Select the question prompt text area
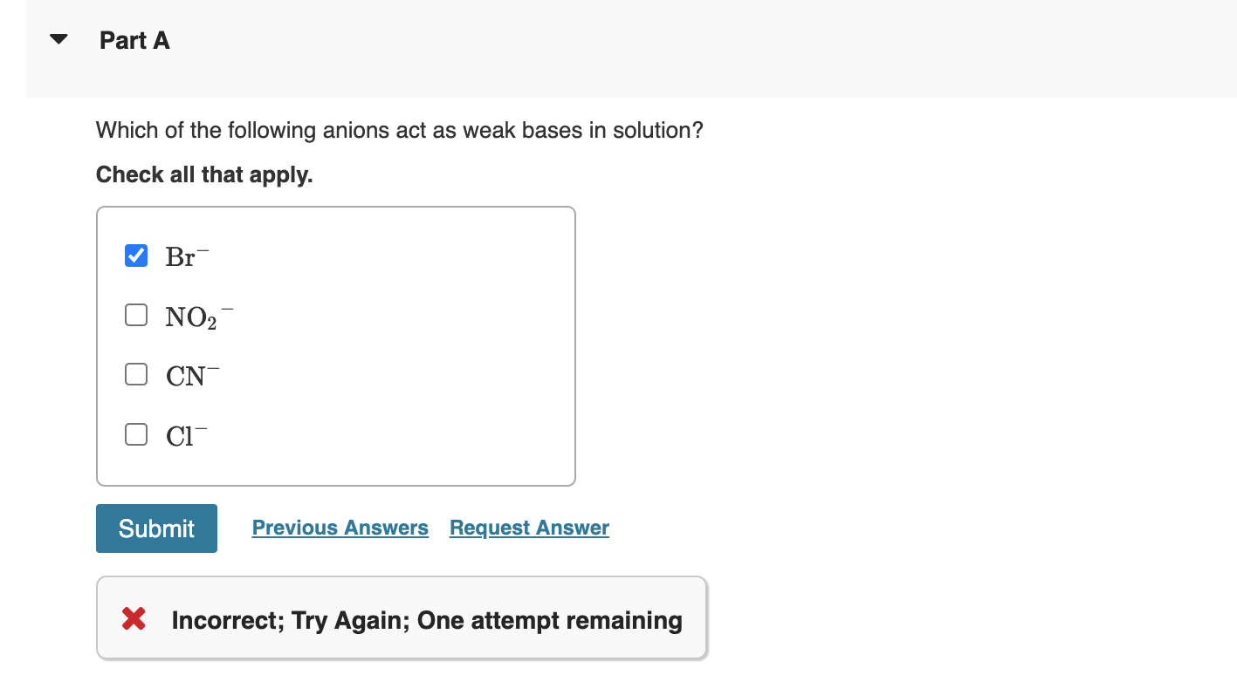1237x675 pixels. click(x=399, y=130)
